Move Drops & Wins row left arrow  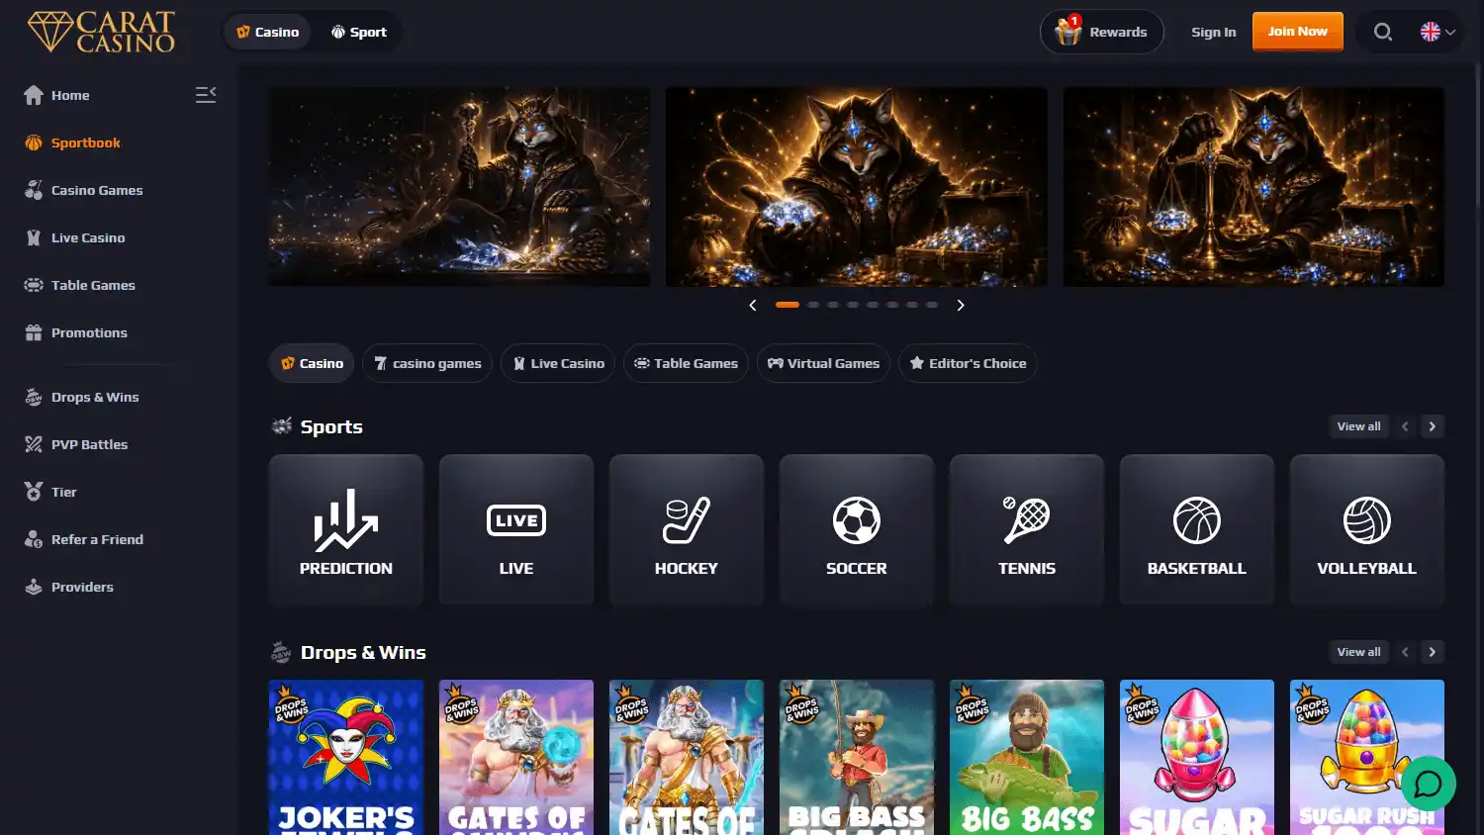(1405, 652)
